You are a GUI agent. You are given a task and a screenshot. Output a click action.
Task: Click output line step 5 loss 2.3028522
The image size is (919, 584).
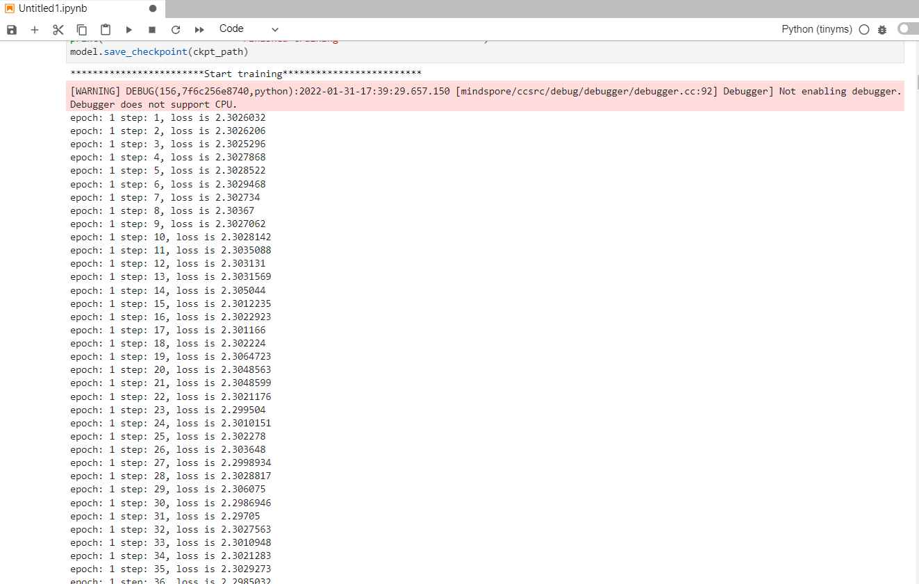point(167,170)
